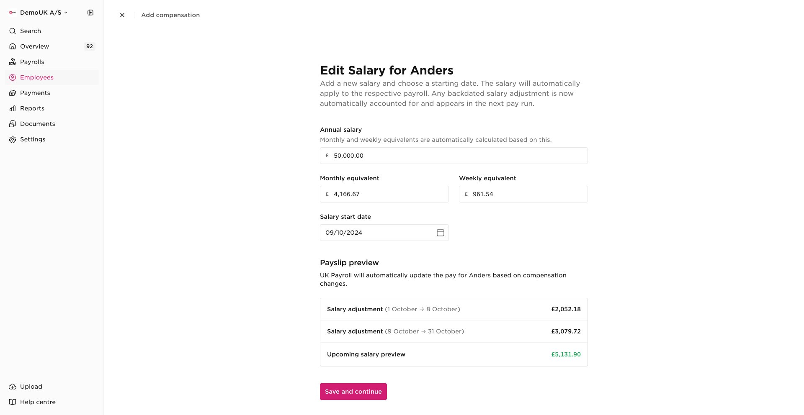Open the Employees section
Viewport: 804px width, 415px height.
pos(37,77)
